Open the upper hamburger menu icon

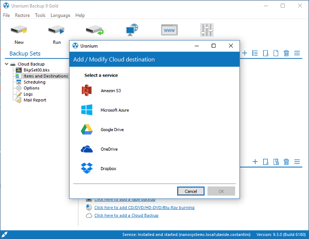pyautogui.click(x=297, y=53)
